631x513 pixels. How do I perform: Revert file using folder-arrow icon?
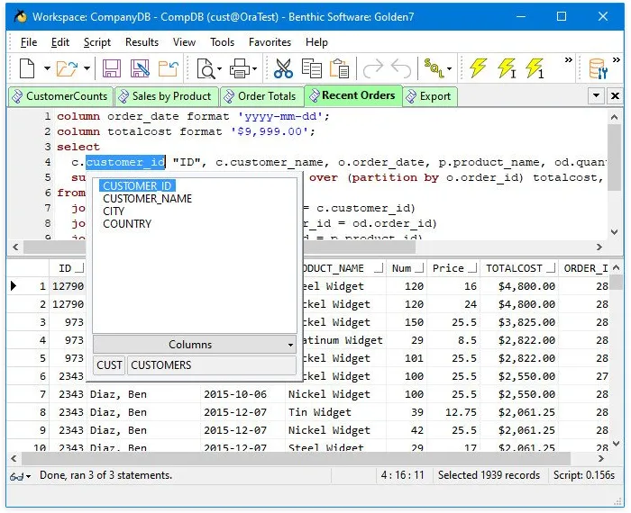(x=169, y=68)
